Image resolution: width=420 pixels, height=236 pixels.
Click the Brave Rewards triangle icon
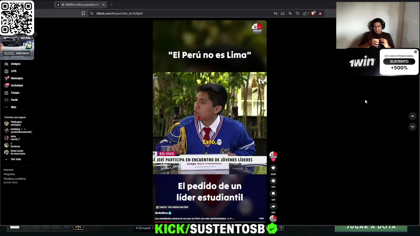coord(320,13)
